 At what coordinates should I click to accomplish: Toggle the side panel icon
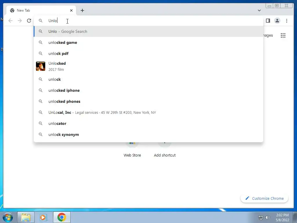tap(268, 21)
